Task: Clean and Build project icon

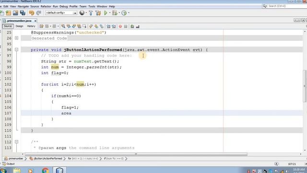Action: click(x=98, y=13)
